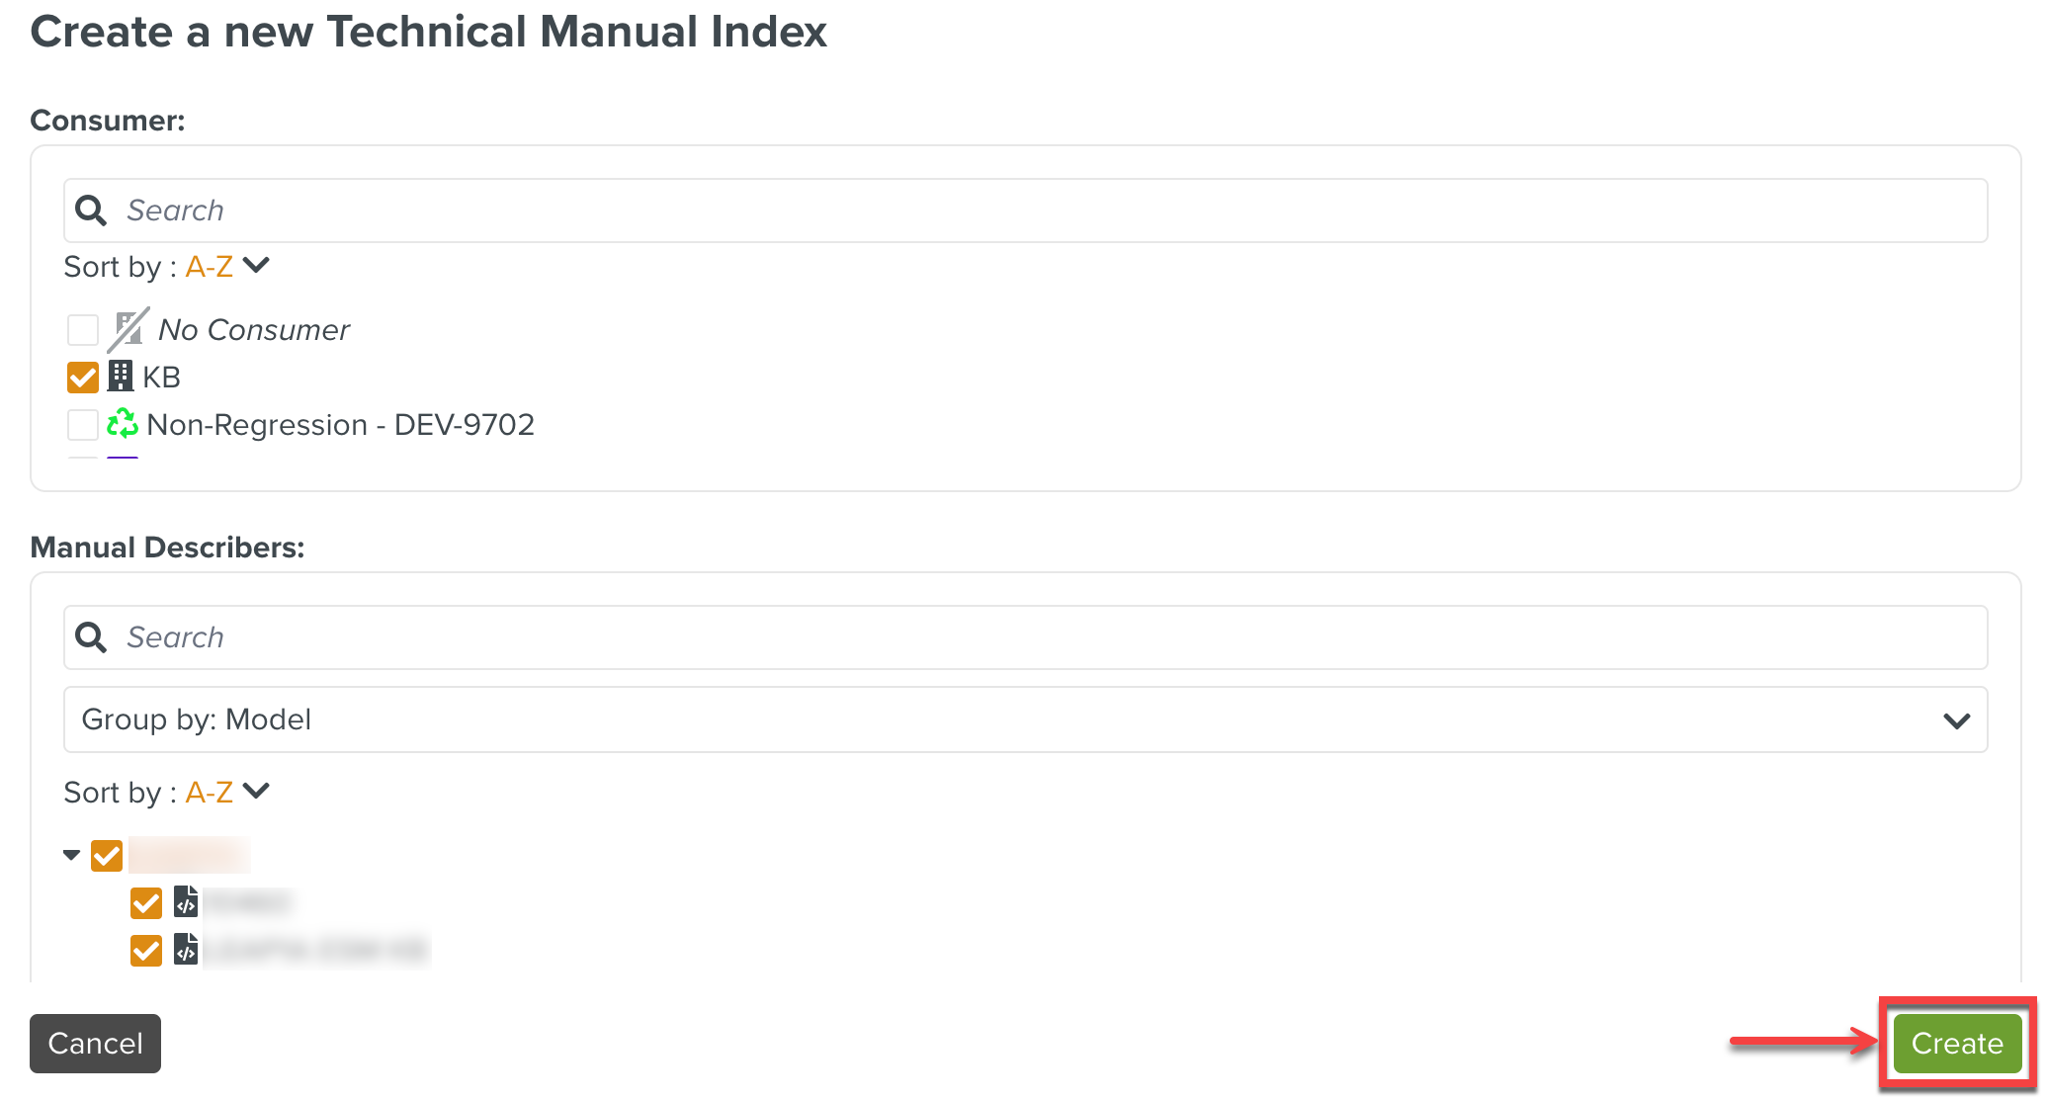2046x1099 pixels.
Task: Uncheck the KB consumer checkbox
Action: (83, 378)
